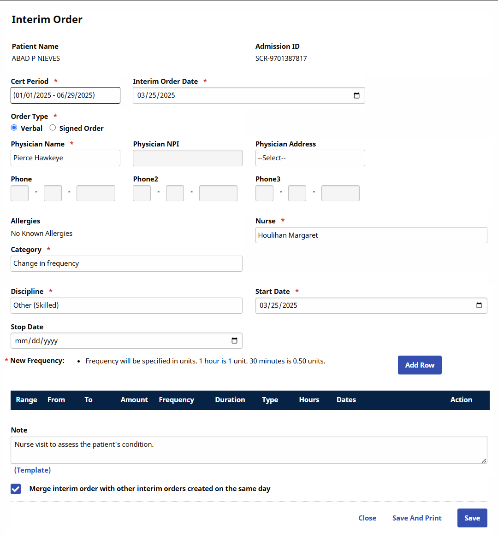Open the Category dropdown

tap(126, 263)
